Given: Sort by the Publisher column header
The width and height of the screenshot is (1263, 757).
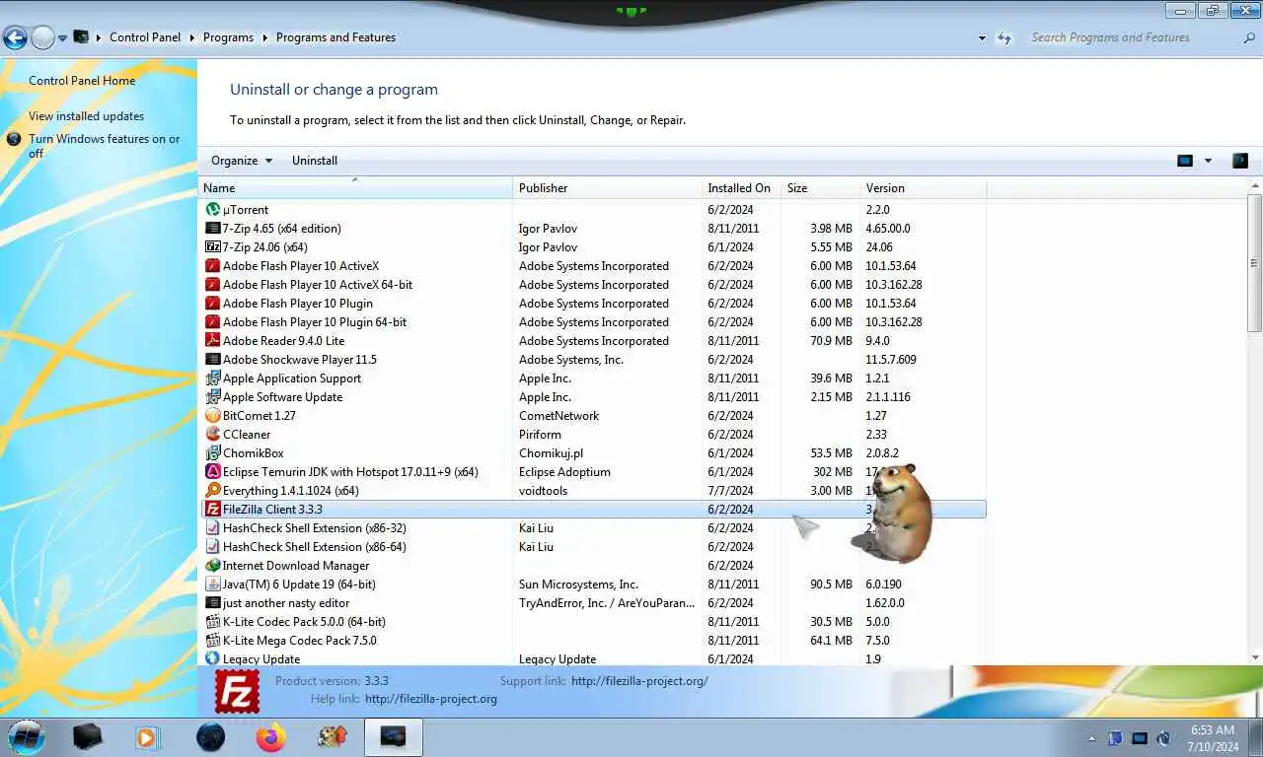Looking at the screenshot, I should [608, 187].
